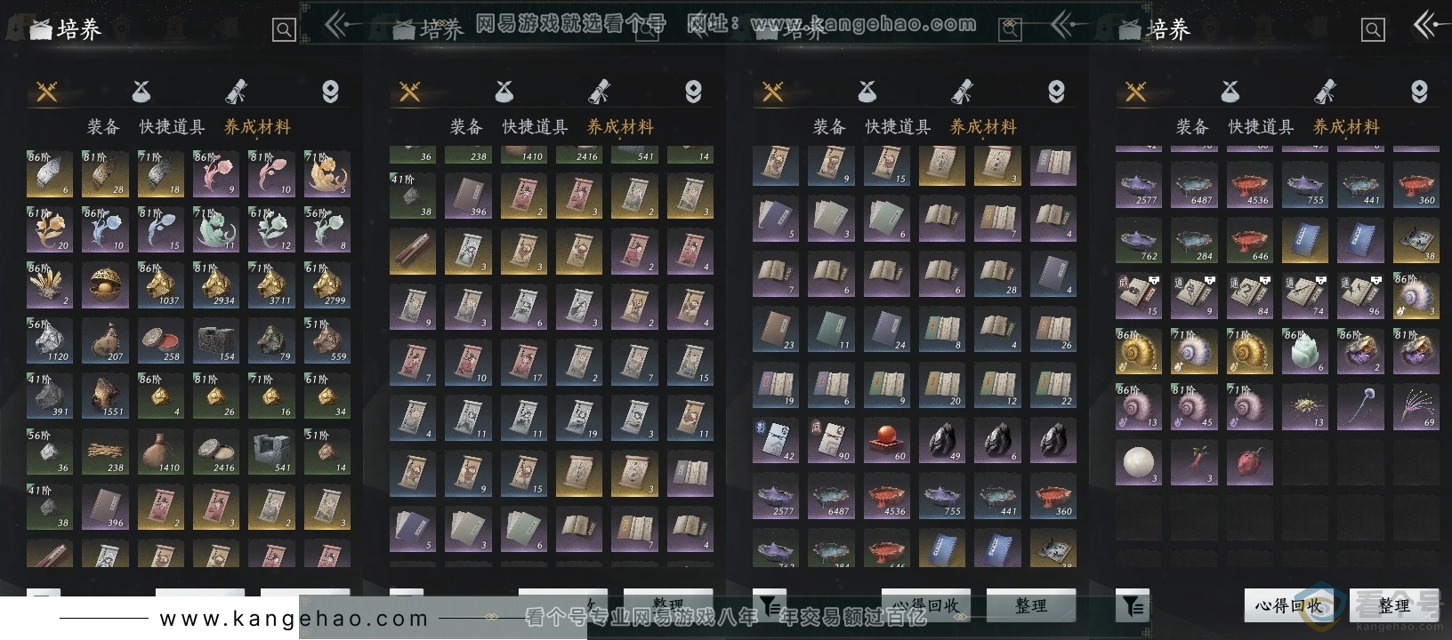Select pouch category icon in the second panel
Viewport: 1452px width, 640px height.
504,91
